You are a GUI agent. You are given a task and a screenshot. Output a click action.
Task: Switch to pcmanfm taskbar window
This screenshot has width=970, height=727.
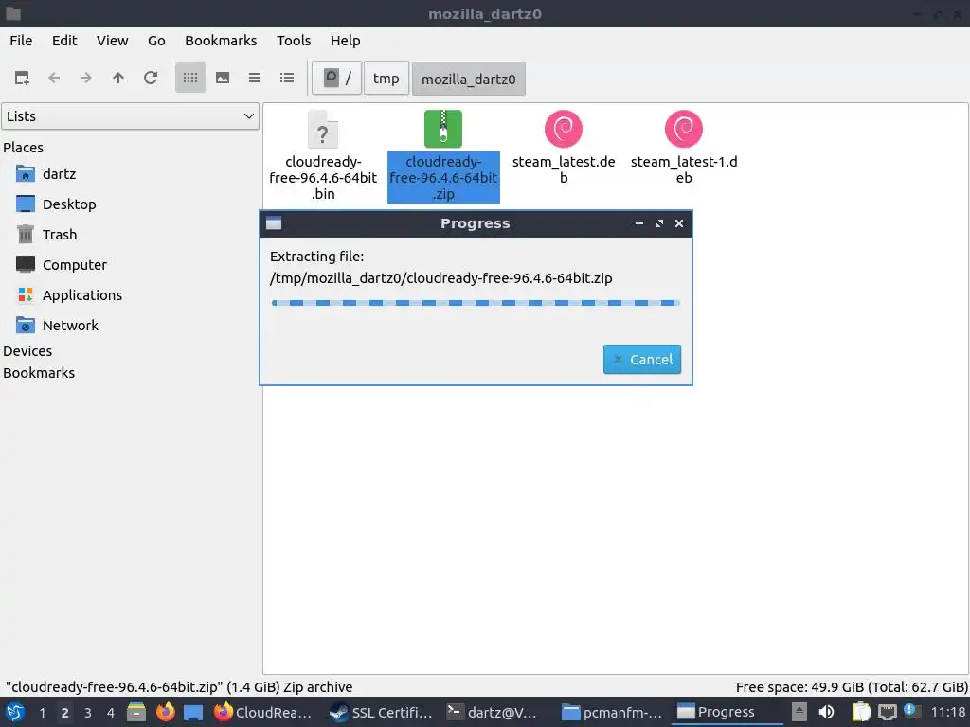tap(613, 712)
